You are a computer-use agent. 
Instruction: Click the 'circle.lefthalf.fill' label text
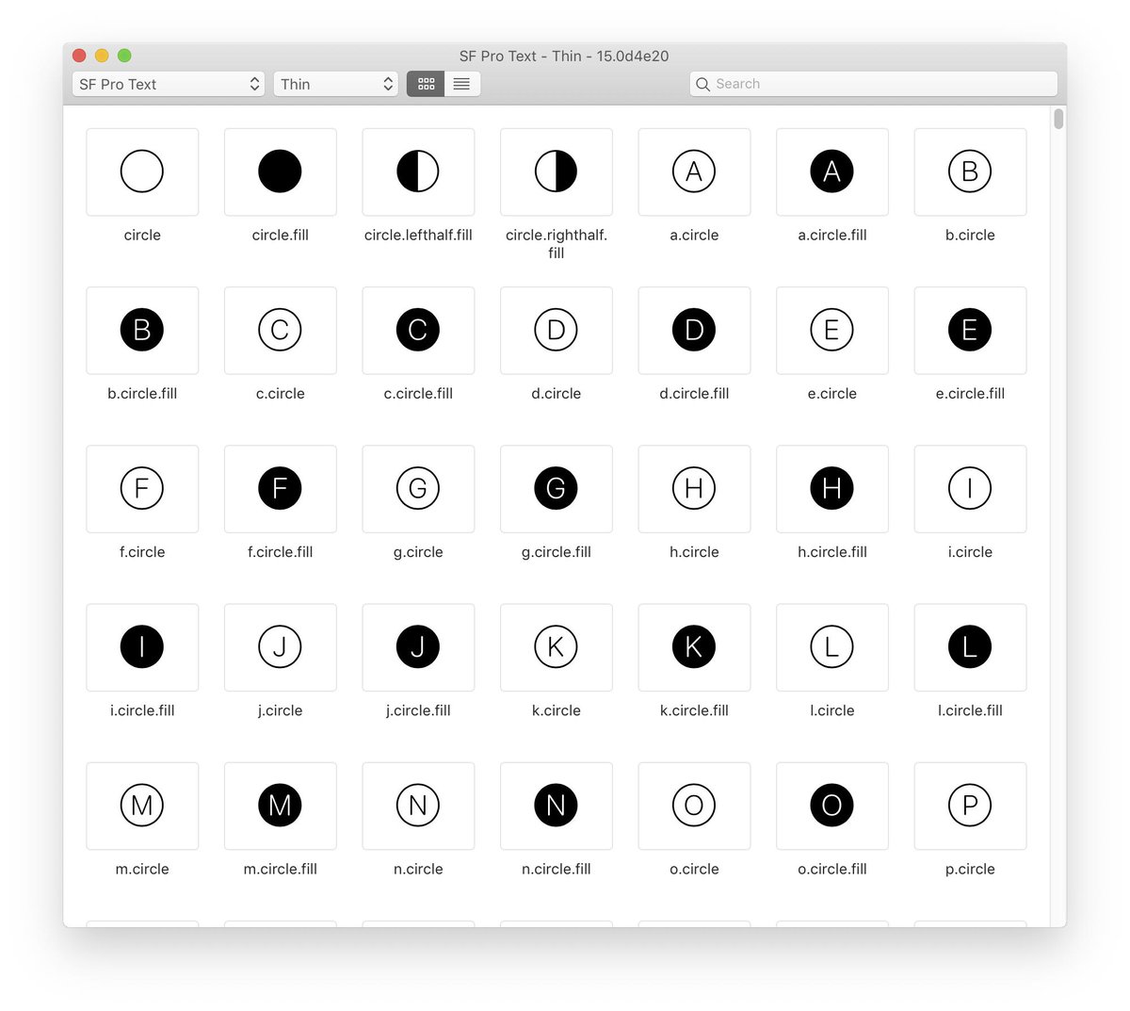coord(418,236)
